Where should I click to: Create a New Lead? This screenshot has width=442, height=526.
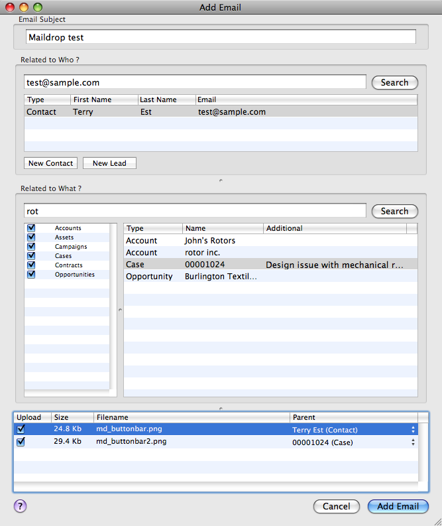click(109, 163)
